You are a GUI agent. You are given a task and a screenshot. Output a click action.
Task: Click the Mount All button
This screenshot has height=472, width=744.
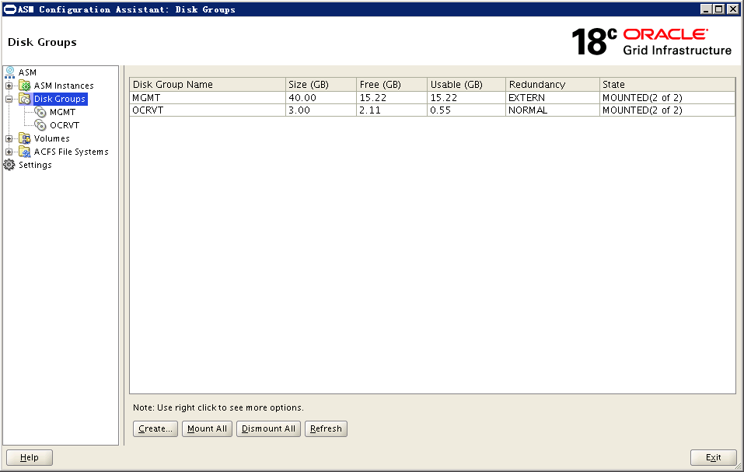click(x=207, y=428)
